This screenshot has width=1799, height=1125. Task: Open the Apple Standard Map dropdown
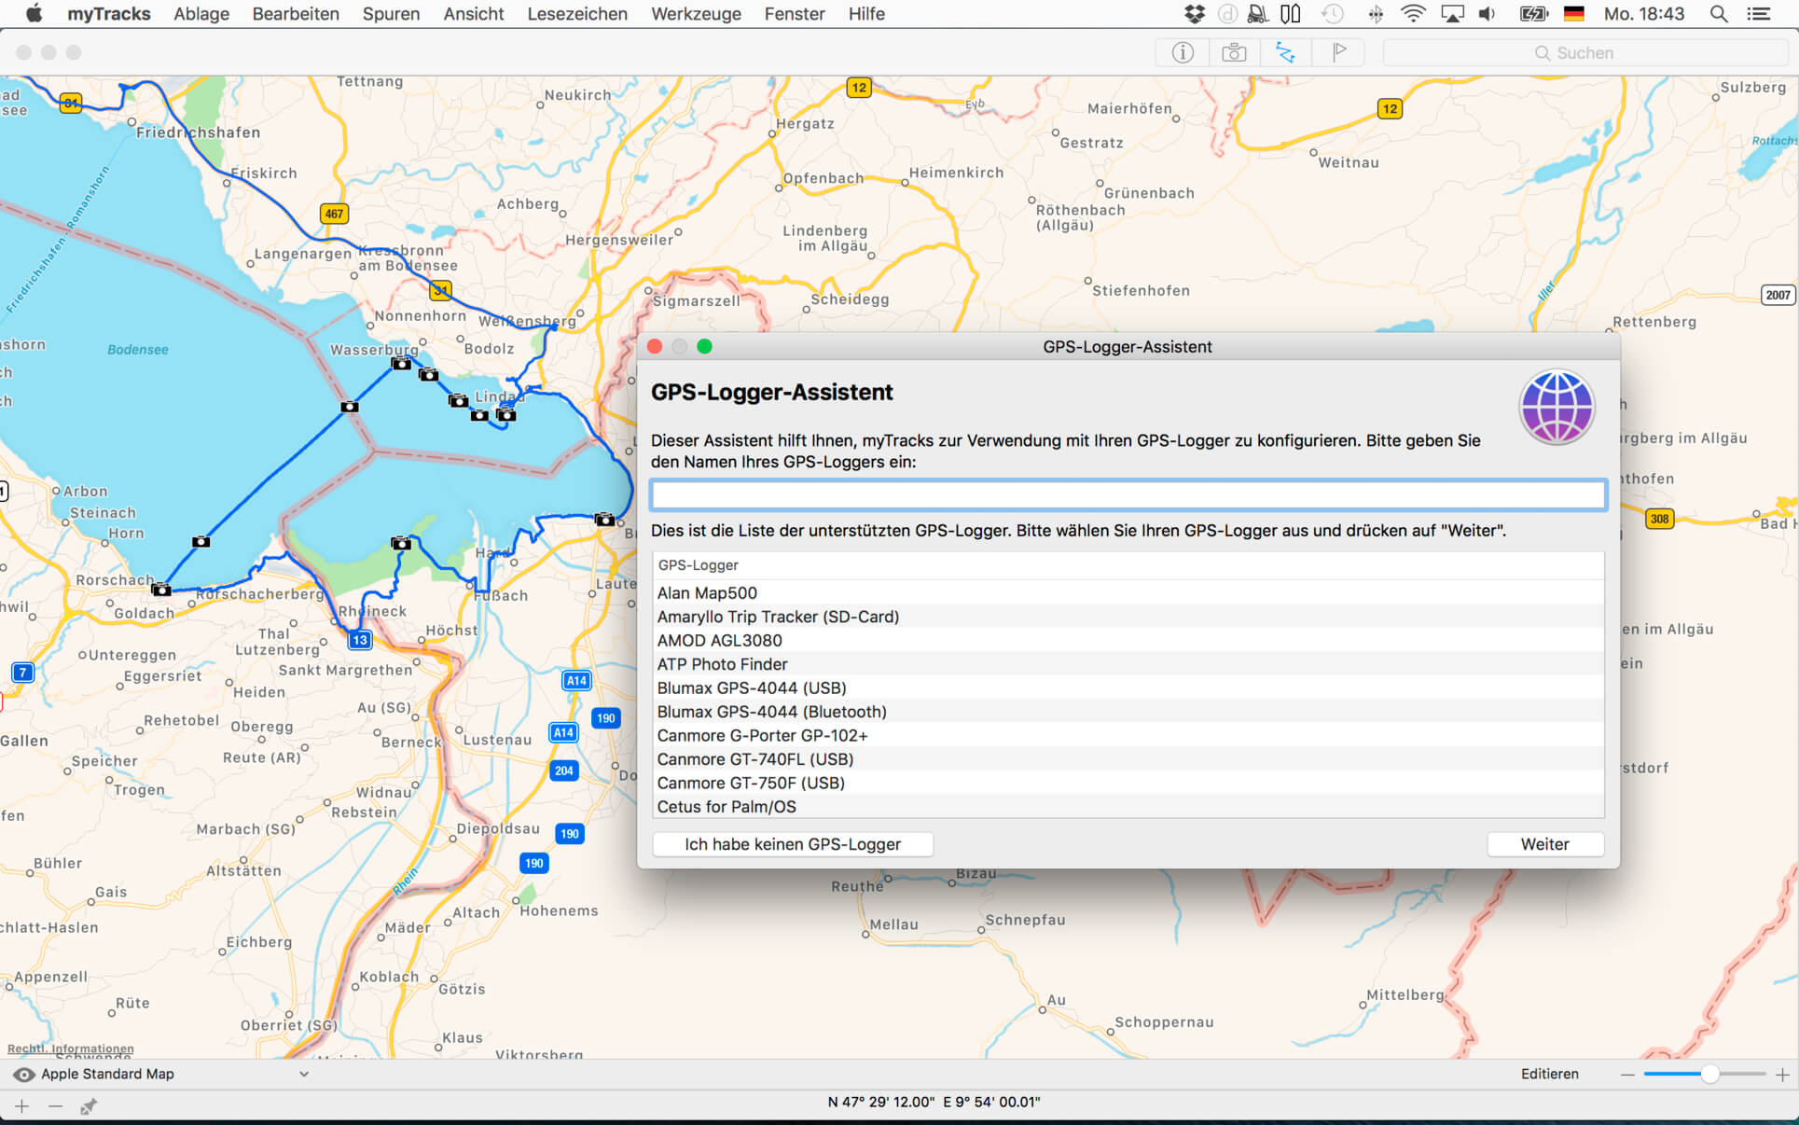pos(173,1075)
